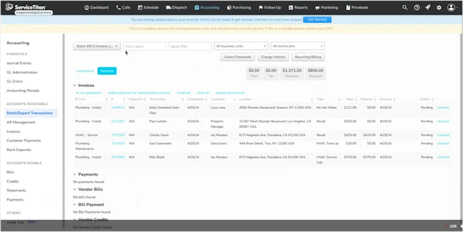Open invoice number 1289531
The height and width of the screenshot is (232, 463).
(118, 108)
